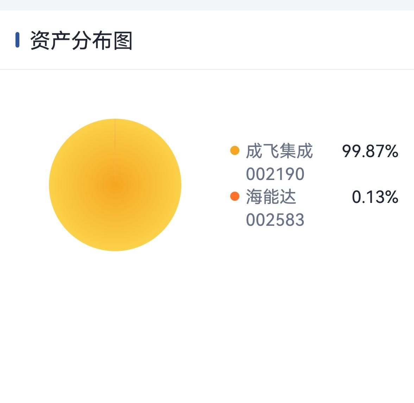Click stock code 002190

[x=275, y=174]
